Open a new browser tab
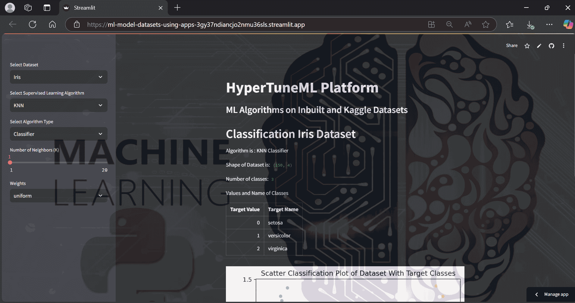The width and height of the screenshot is (575, 303). point(177,8)
